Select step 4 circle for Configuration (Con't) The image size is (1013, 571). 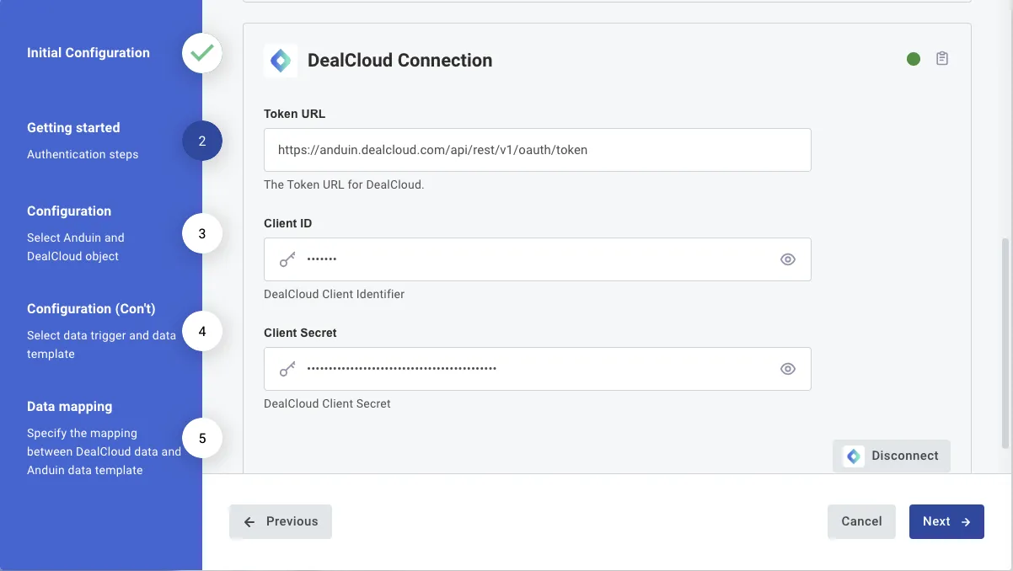pos(202,332)
